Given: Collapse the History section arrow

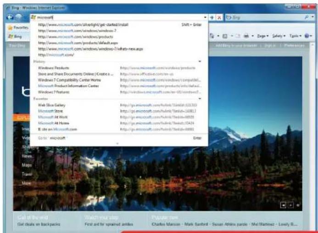Looking at the screenshot, I should [x=200, y=61].
